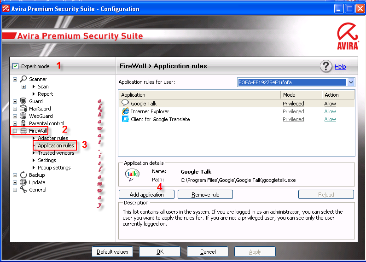
Task: Toggle the Expert mode checkbox
Action: pos(15,66)
